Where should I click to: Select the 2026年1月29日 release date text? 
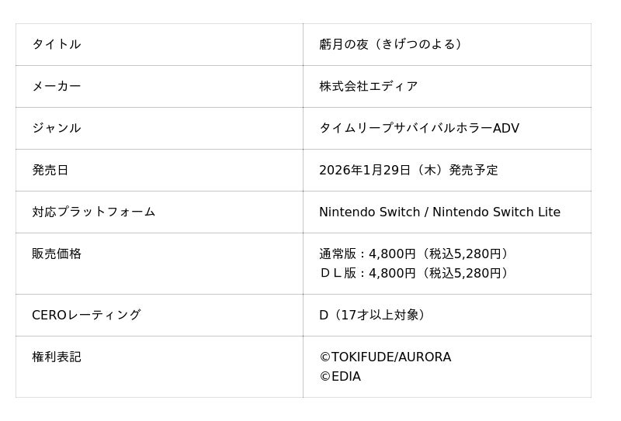365,170
